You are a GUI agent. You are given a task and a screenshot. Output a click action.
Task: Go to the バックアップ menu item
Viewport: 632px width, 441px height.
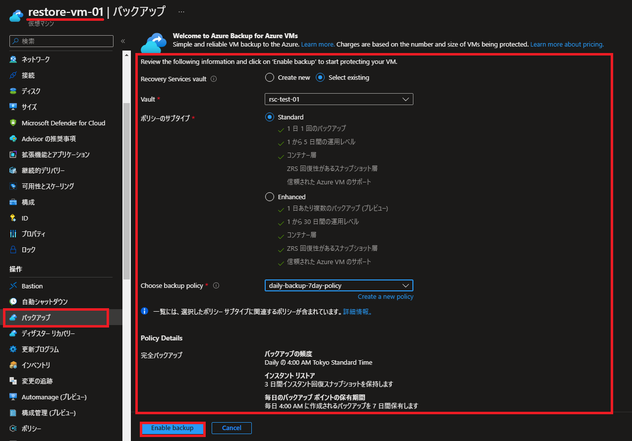click(x=61, y=318)
